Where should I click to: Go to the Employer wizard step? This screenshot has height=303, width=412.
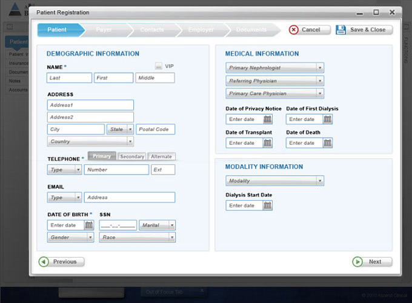coord(201,30)
